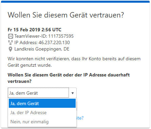Click the location pin icon
Screen dimensions: 151x129
point(10,49)
